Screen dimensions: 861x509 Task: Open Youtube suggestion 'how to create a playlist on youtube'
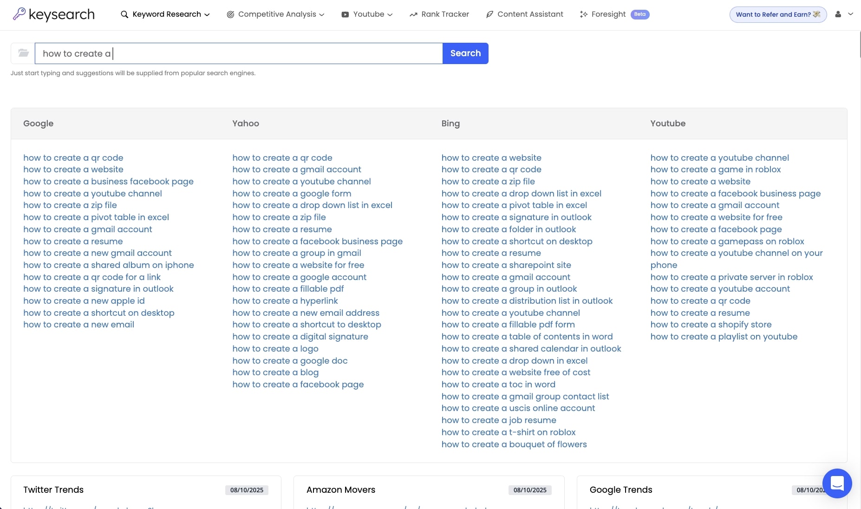point(724,337)
